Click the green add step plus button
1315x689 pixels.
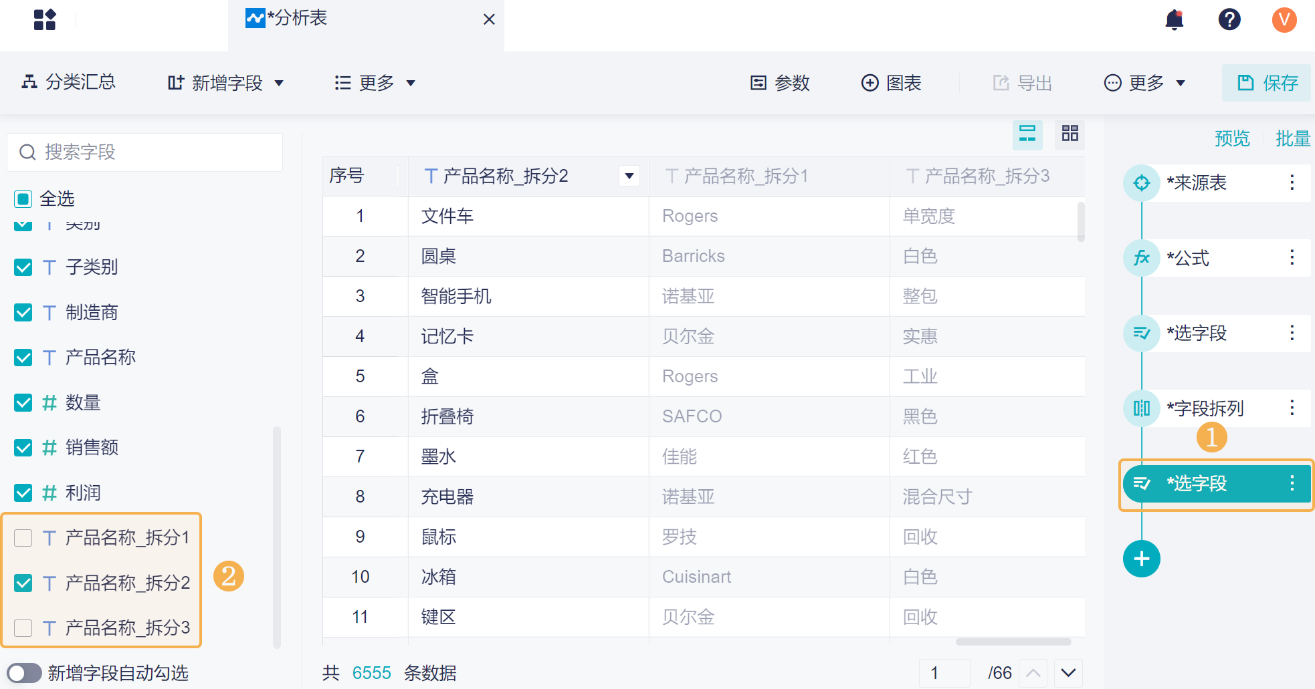coord(1141,559)
